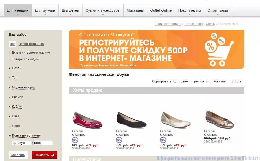Click the shopping cart discount icon in banner
Screen dimensions: 260x161
click(x=219, y=49)
